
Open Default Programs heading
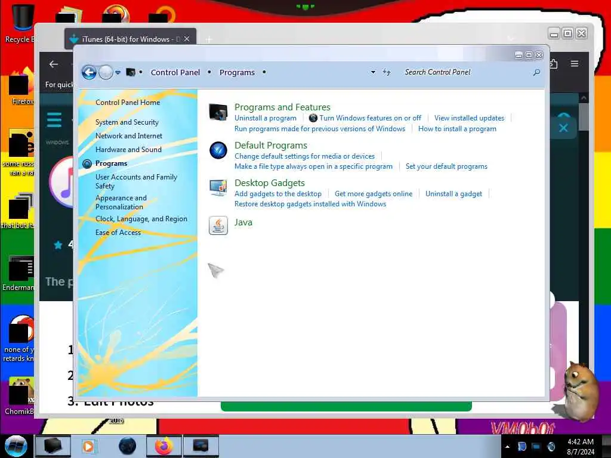(271, 146)
